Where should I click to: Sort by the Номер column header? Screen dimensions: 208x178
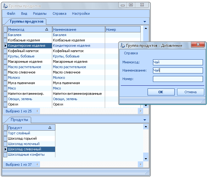pyautogui.click(x=123, y=30)
